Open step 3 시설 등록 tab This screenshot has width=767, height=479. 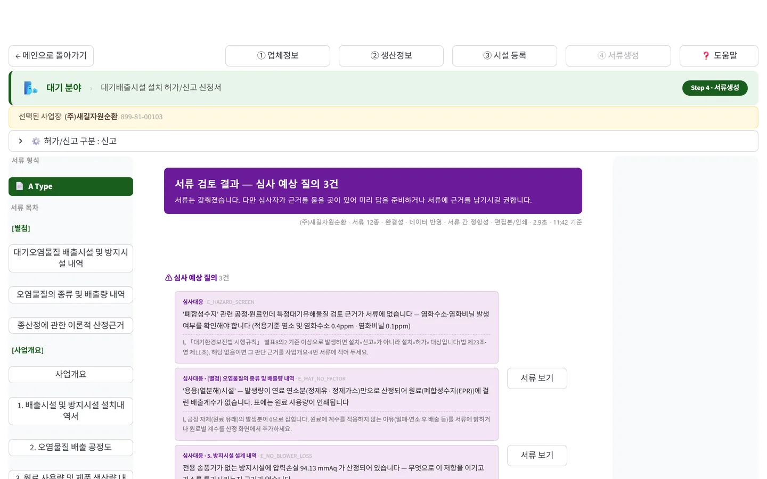(x=504, y=56)
